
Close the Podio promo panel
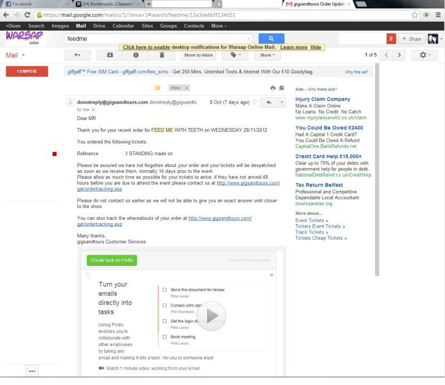point(272,275)
